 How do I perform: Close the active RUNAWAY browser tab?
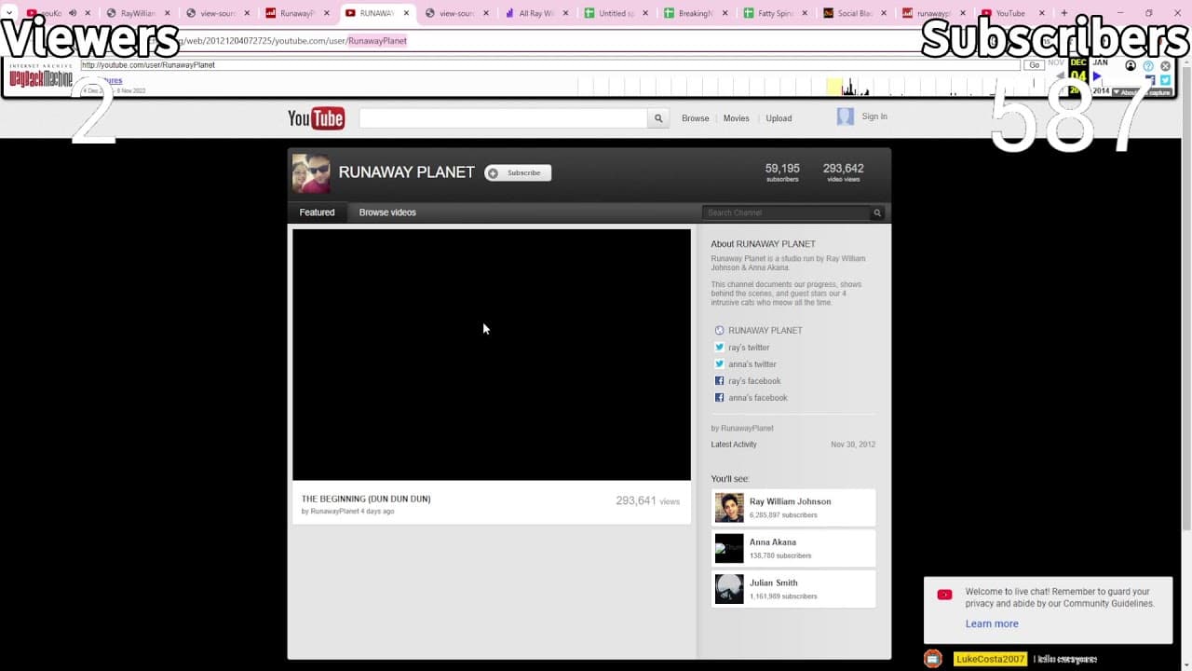(406, 13)
